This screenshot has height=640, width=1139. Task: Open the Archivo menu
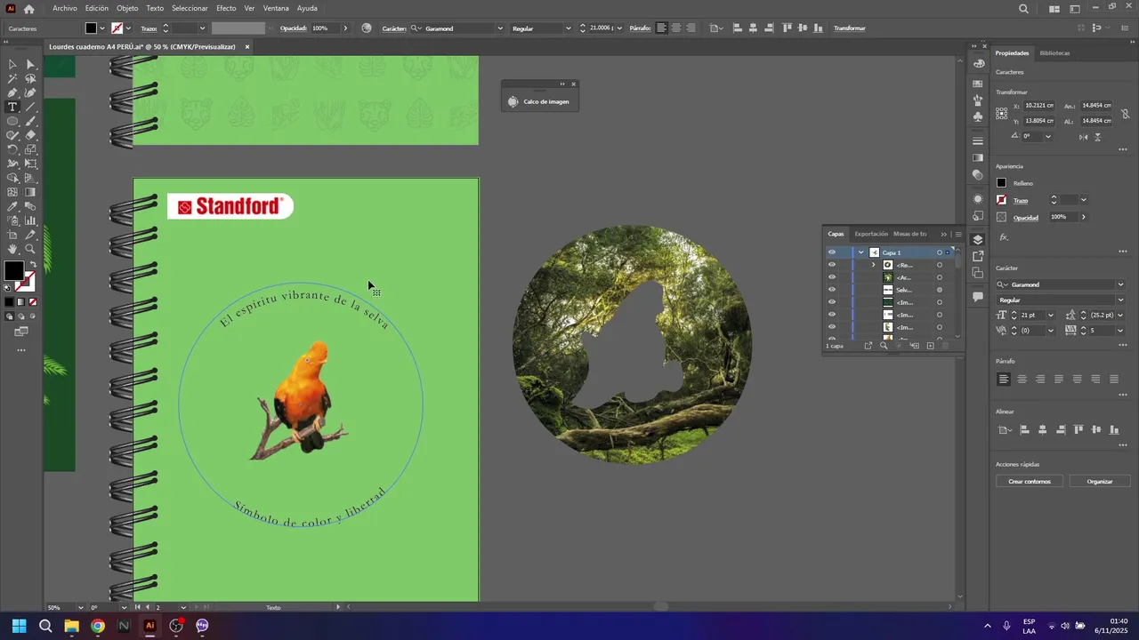point(65,8)
